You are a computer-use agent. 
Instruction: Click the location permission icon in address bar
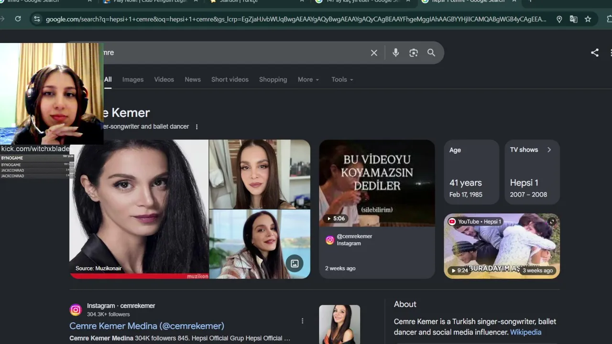click(x=559, y=19)
